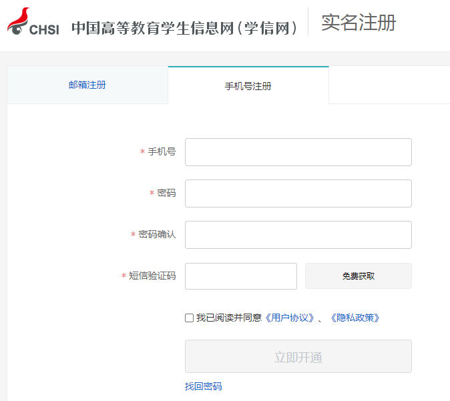Click the 手机号 field label
The image size is (450, 401).
tap(162, 151)
